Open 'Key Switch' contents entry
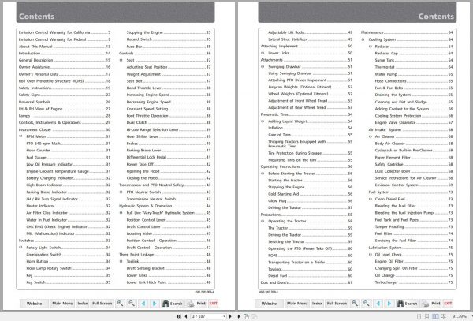The height and width of the screenshot is (321, 473). click(68, 282)
